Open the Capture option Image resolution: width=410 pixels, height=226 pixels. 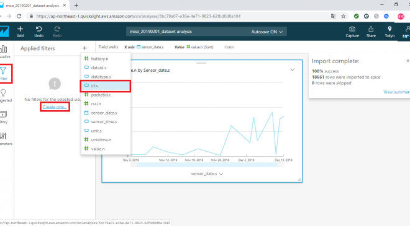(352, 32)
